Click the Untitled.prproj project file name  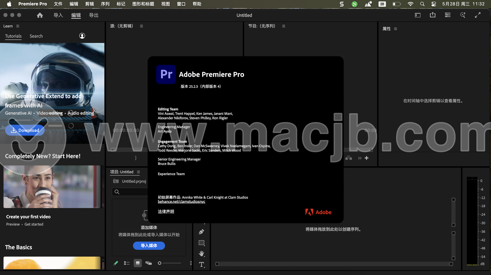coord(134,181)
